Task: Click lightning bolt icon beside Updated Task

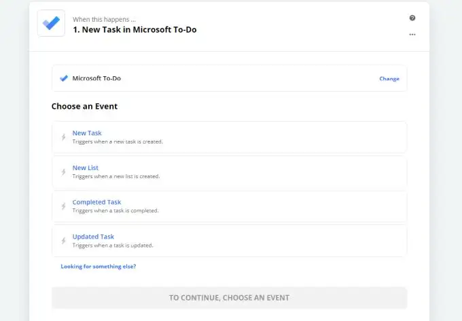Action: point(63,241)
